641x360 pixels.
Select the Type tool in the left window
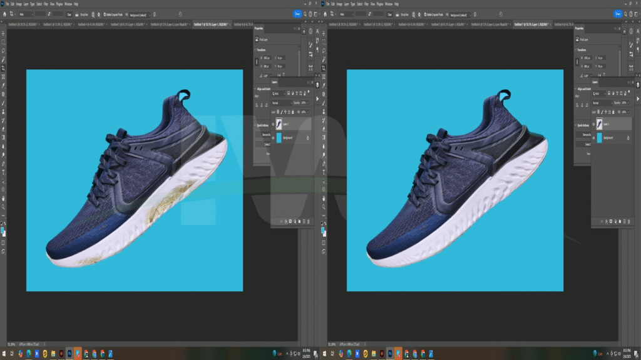pyautogui.click(x=4, y=172)
